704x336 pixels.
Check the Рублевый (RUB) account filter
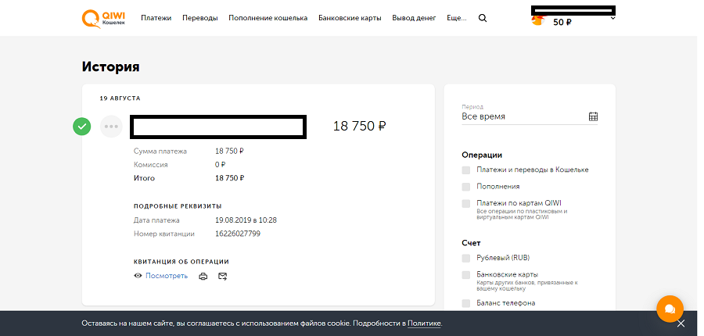(x=466, y=259)
